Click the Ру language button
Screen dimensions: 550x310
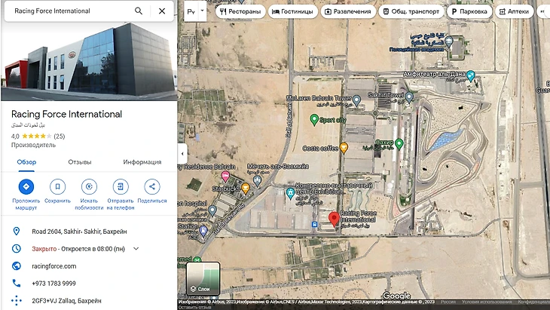(191, 11)
